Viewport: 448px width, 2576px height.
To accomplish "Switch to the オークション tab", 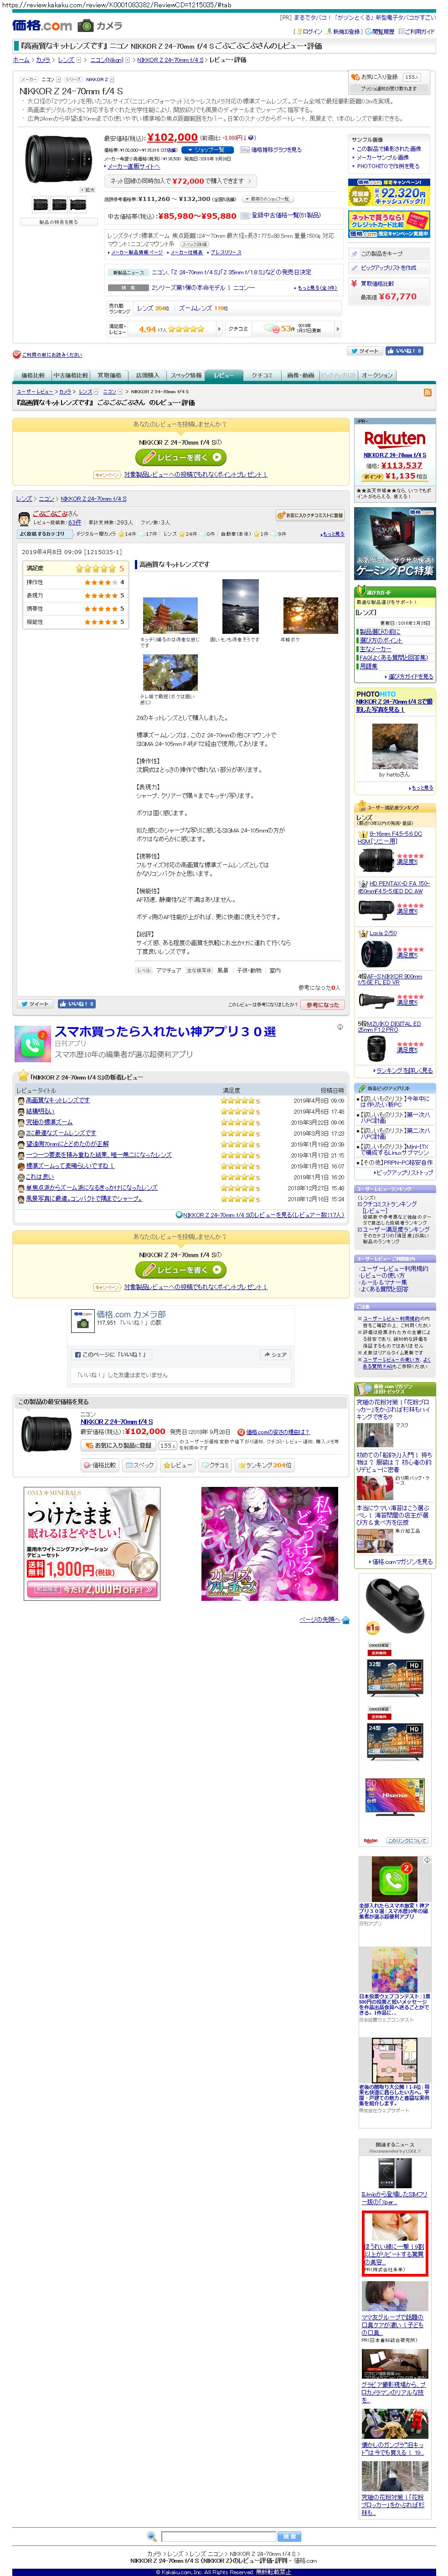I will (x=377, y=376).
